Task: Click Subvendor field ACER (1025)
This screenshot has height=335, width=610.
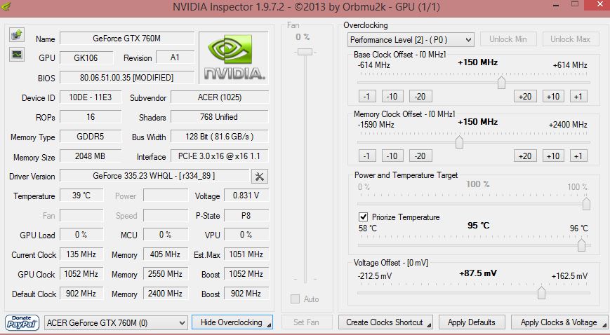Action: click(x=220, y=97)
